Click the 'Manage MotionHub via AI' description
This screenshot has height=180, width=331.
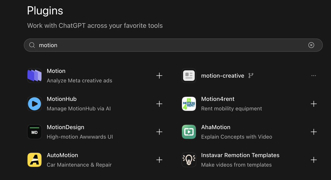point(79,109)
